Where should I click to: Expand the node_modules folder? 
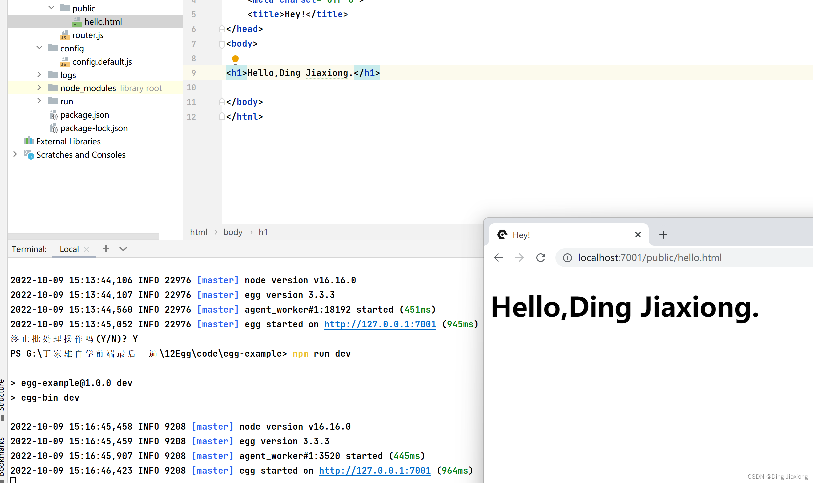[39, 87]
